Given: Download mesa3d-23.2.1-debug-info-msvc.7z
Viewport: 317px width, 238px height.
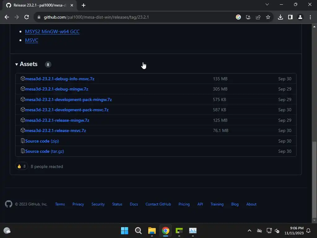Looking at the screenshot, I should coord(60,79).
